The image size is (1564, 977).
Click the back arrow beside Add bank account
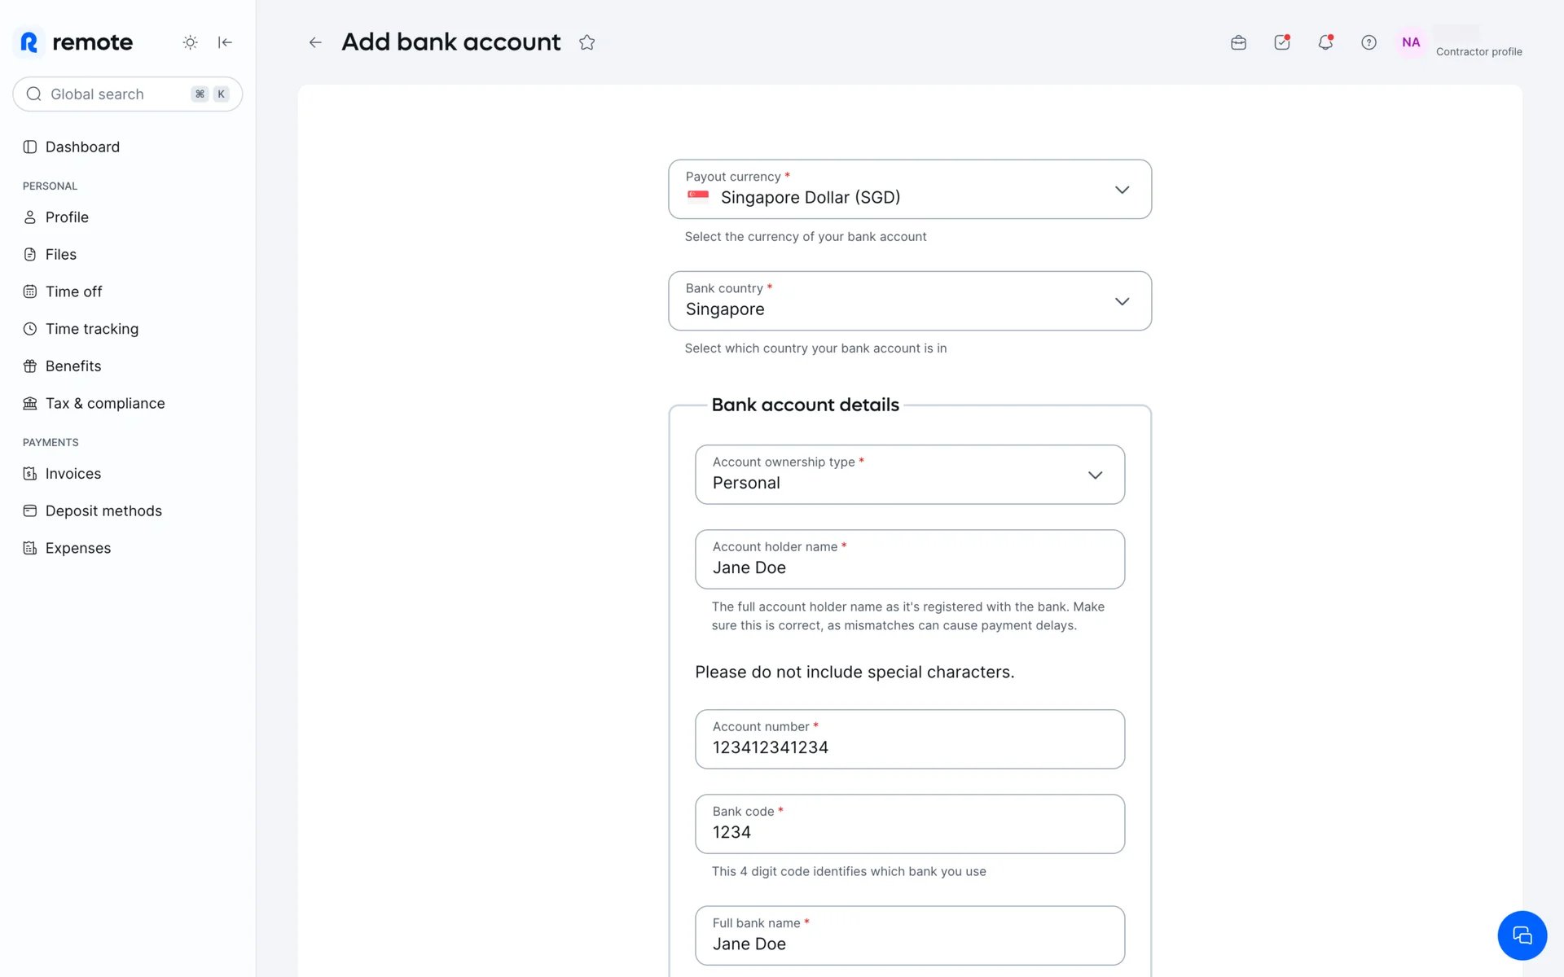315,42
